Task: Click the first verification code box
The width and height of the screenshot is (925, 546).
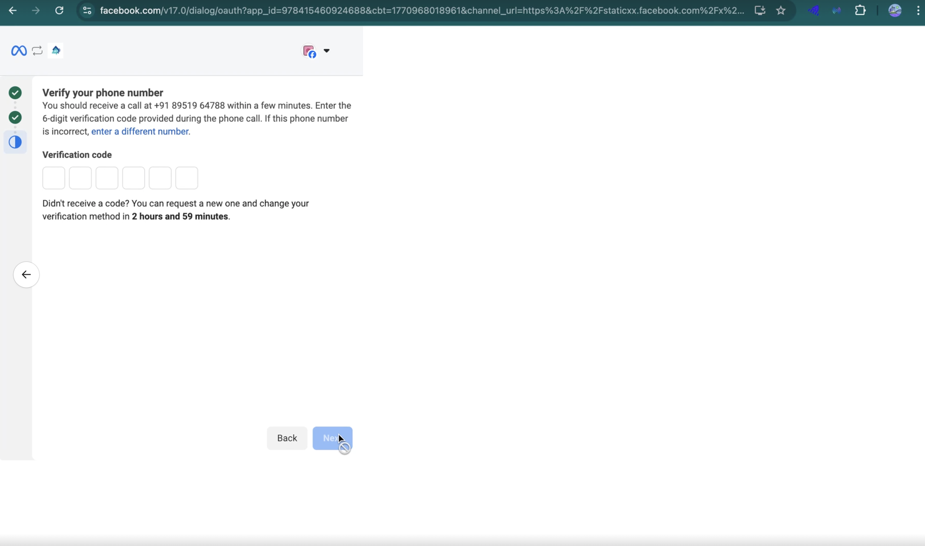Action: [54, 178]
